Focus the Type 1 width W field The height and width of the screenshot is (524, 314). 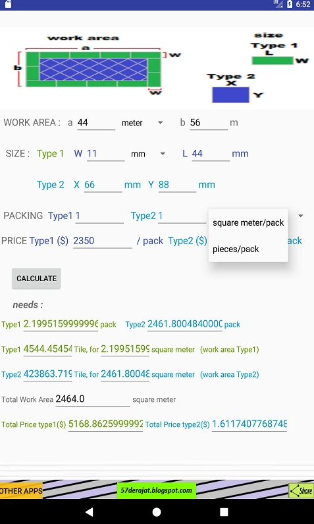(x=106, y=154)
